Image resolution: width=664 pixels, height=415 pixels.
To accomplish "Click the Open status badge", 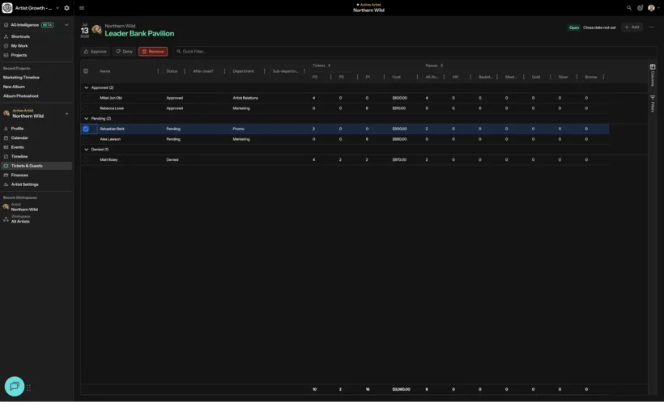I will (x=574, y=28).
